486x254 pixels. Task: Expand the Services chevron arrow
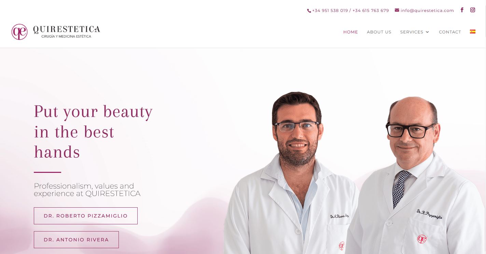click(427, 32)
